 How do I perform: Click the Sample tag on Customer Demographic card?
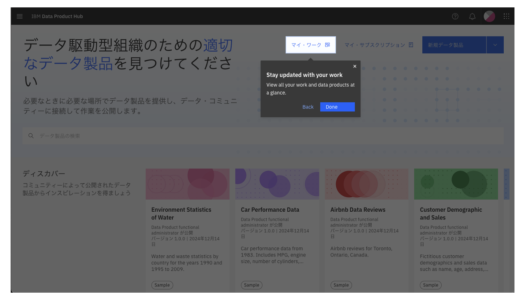tap(431, 285)
